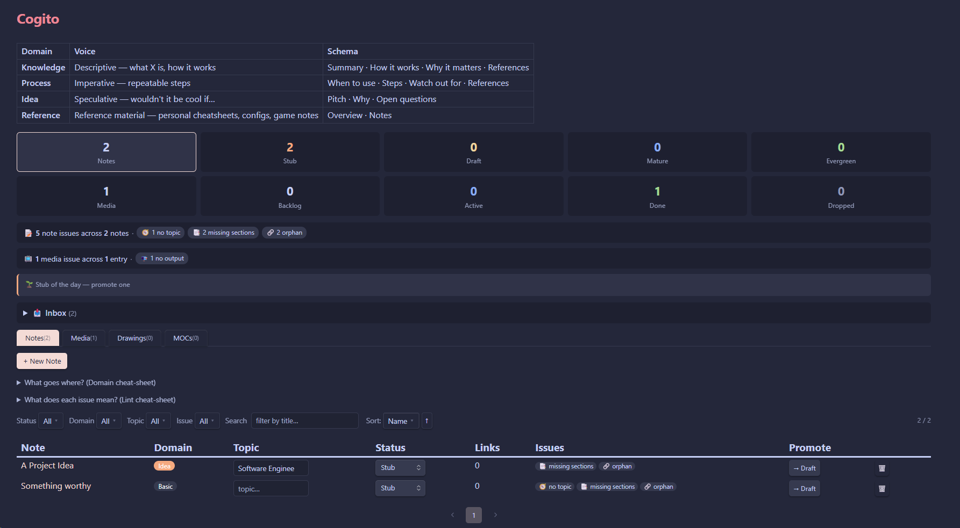Change status dropdown for Something worthy
Screen dimensions: 960x528
pyautogui.click(x=400, y=488)
